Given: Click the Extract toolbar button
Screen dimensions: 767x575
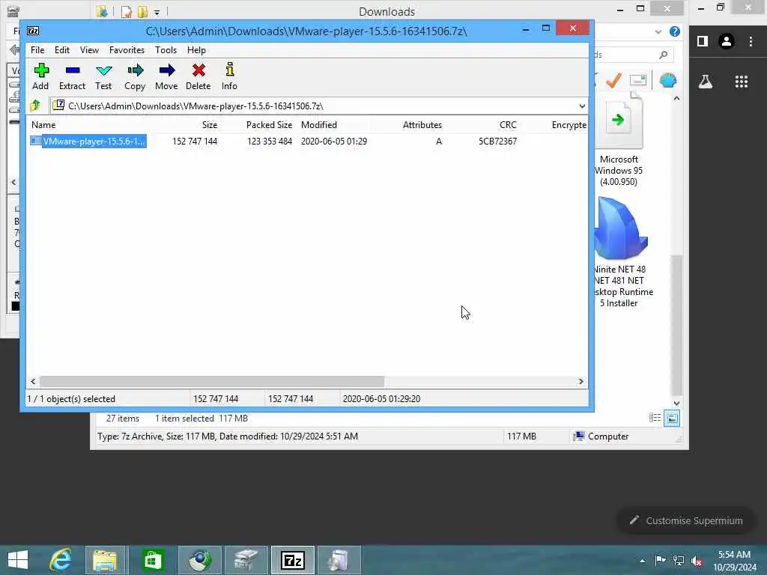Looking at the screenshot, I should (72, 76).
